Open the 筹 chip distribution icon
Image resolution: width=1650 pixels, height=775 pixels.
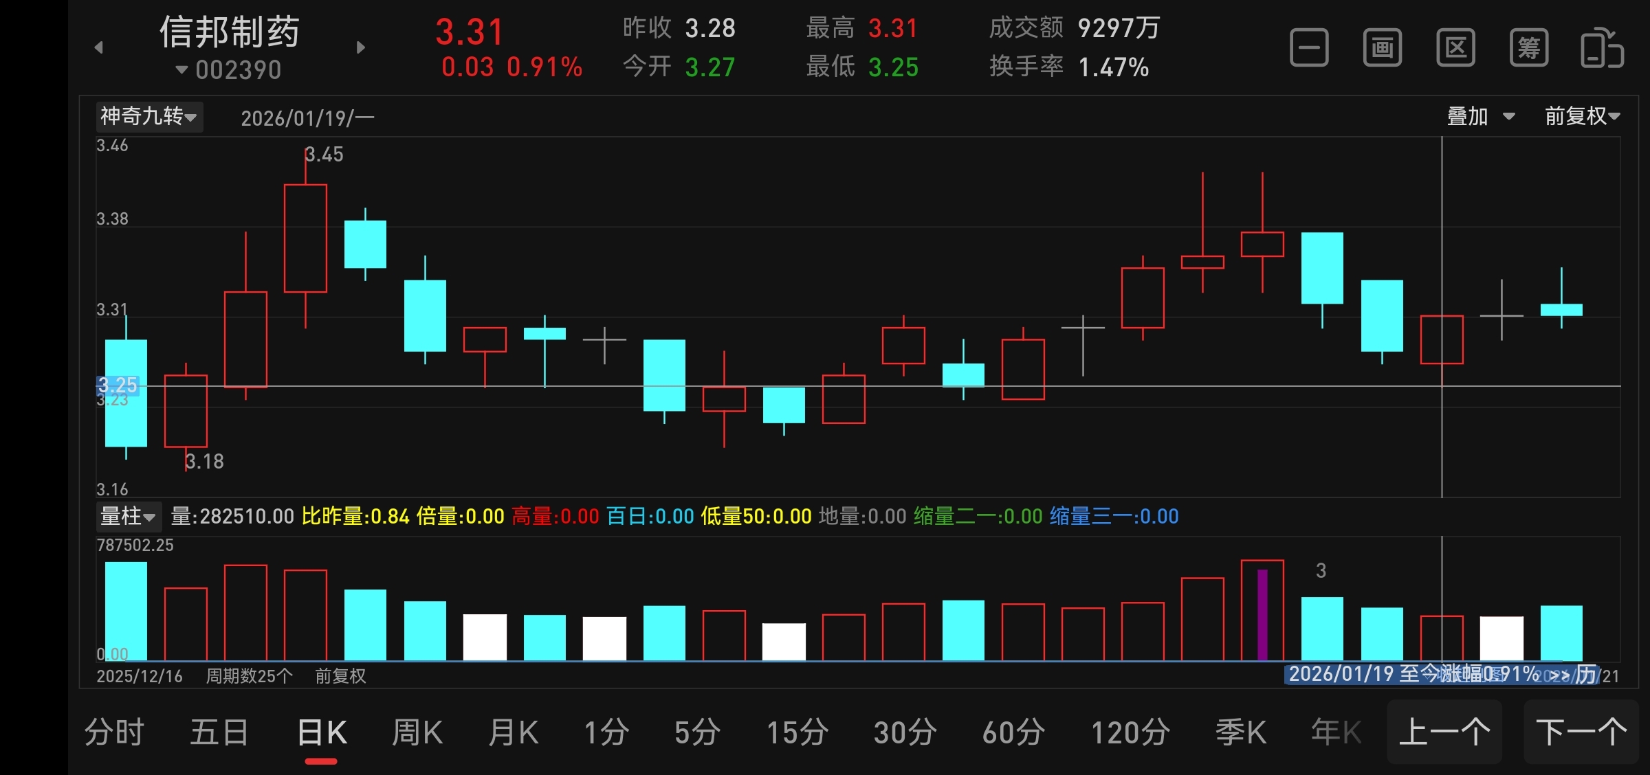pos(1528,48)
